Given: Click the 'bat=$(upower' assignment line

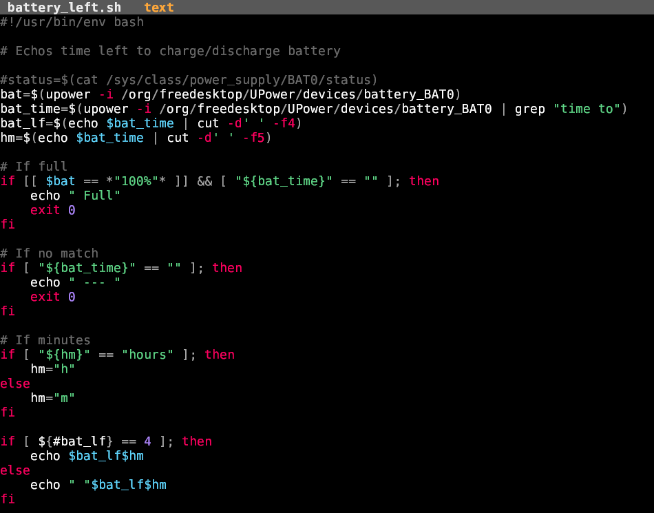Looking at the screenshot, I should click(x=230, y=94).
